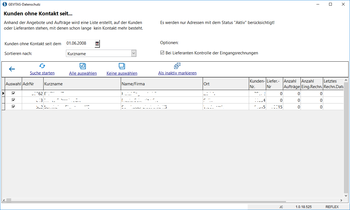Click the horizontal scrollbar left arrow

pos(4,200)
